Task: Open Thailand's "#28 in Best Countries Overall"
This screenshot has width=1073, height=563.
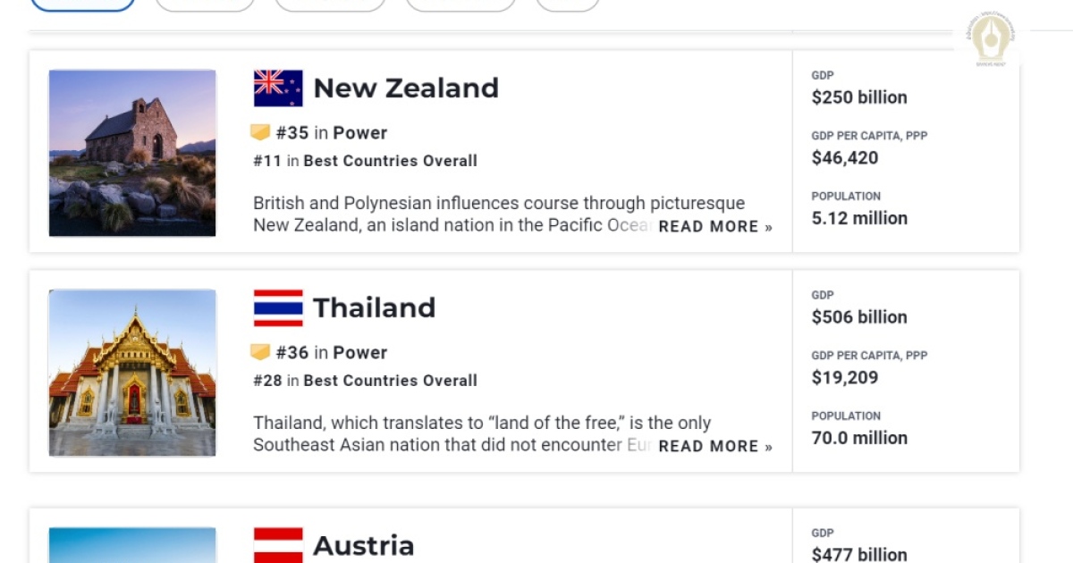Action: pyautogui.click(x=365, y=381)
